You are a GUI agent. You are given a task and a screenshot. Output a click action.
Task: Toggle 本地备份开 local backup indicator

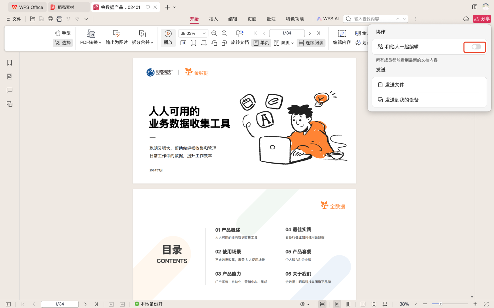[x=149, y=304]
